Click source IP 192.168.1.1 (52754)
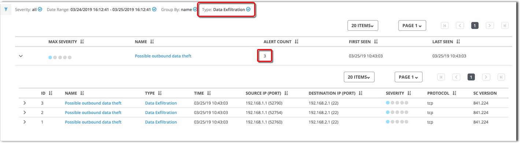 264,113
